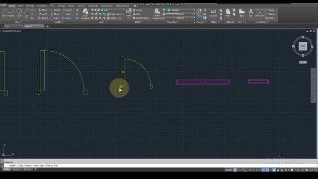318x179 pixels.
Task: Open the Insert ribbon tab
Action: point(20,5)
